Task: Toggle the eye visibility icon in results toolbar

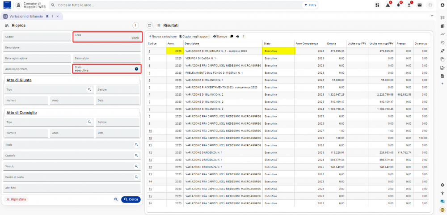Action: click(x=237, y=37)
